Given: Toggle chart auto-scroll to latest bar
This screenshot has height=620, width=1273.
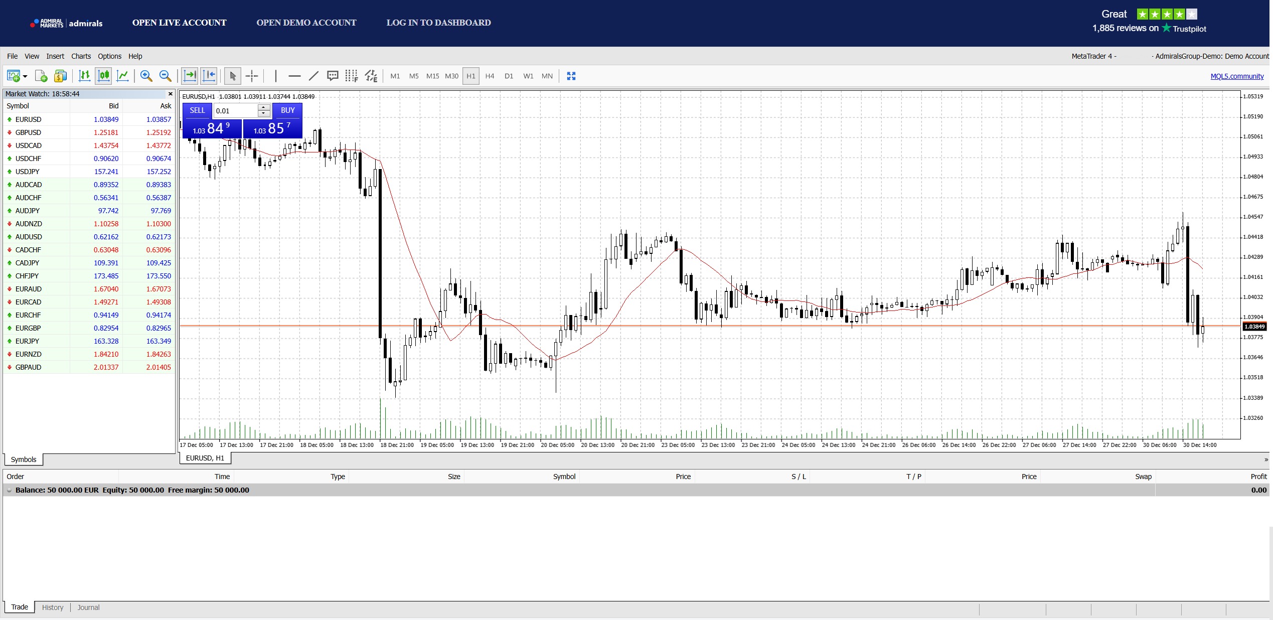Looking at the screenshot, I should click(190, 76).
